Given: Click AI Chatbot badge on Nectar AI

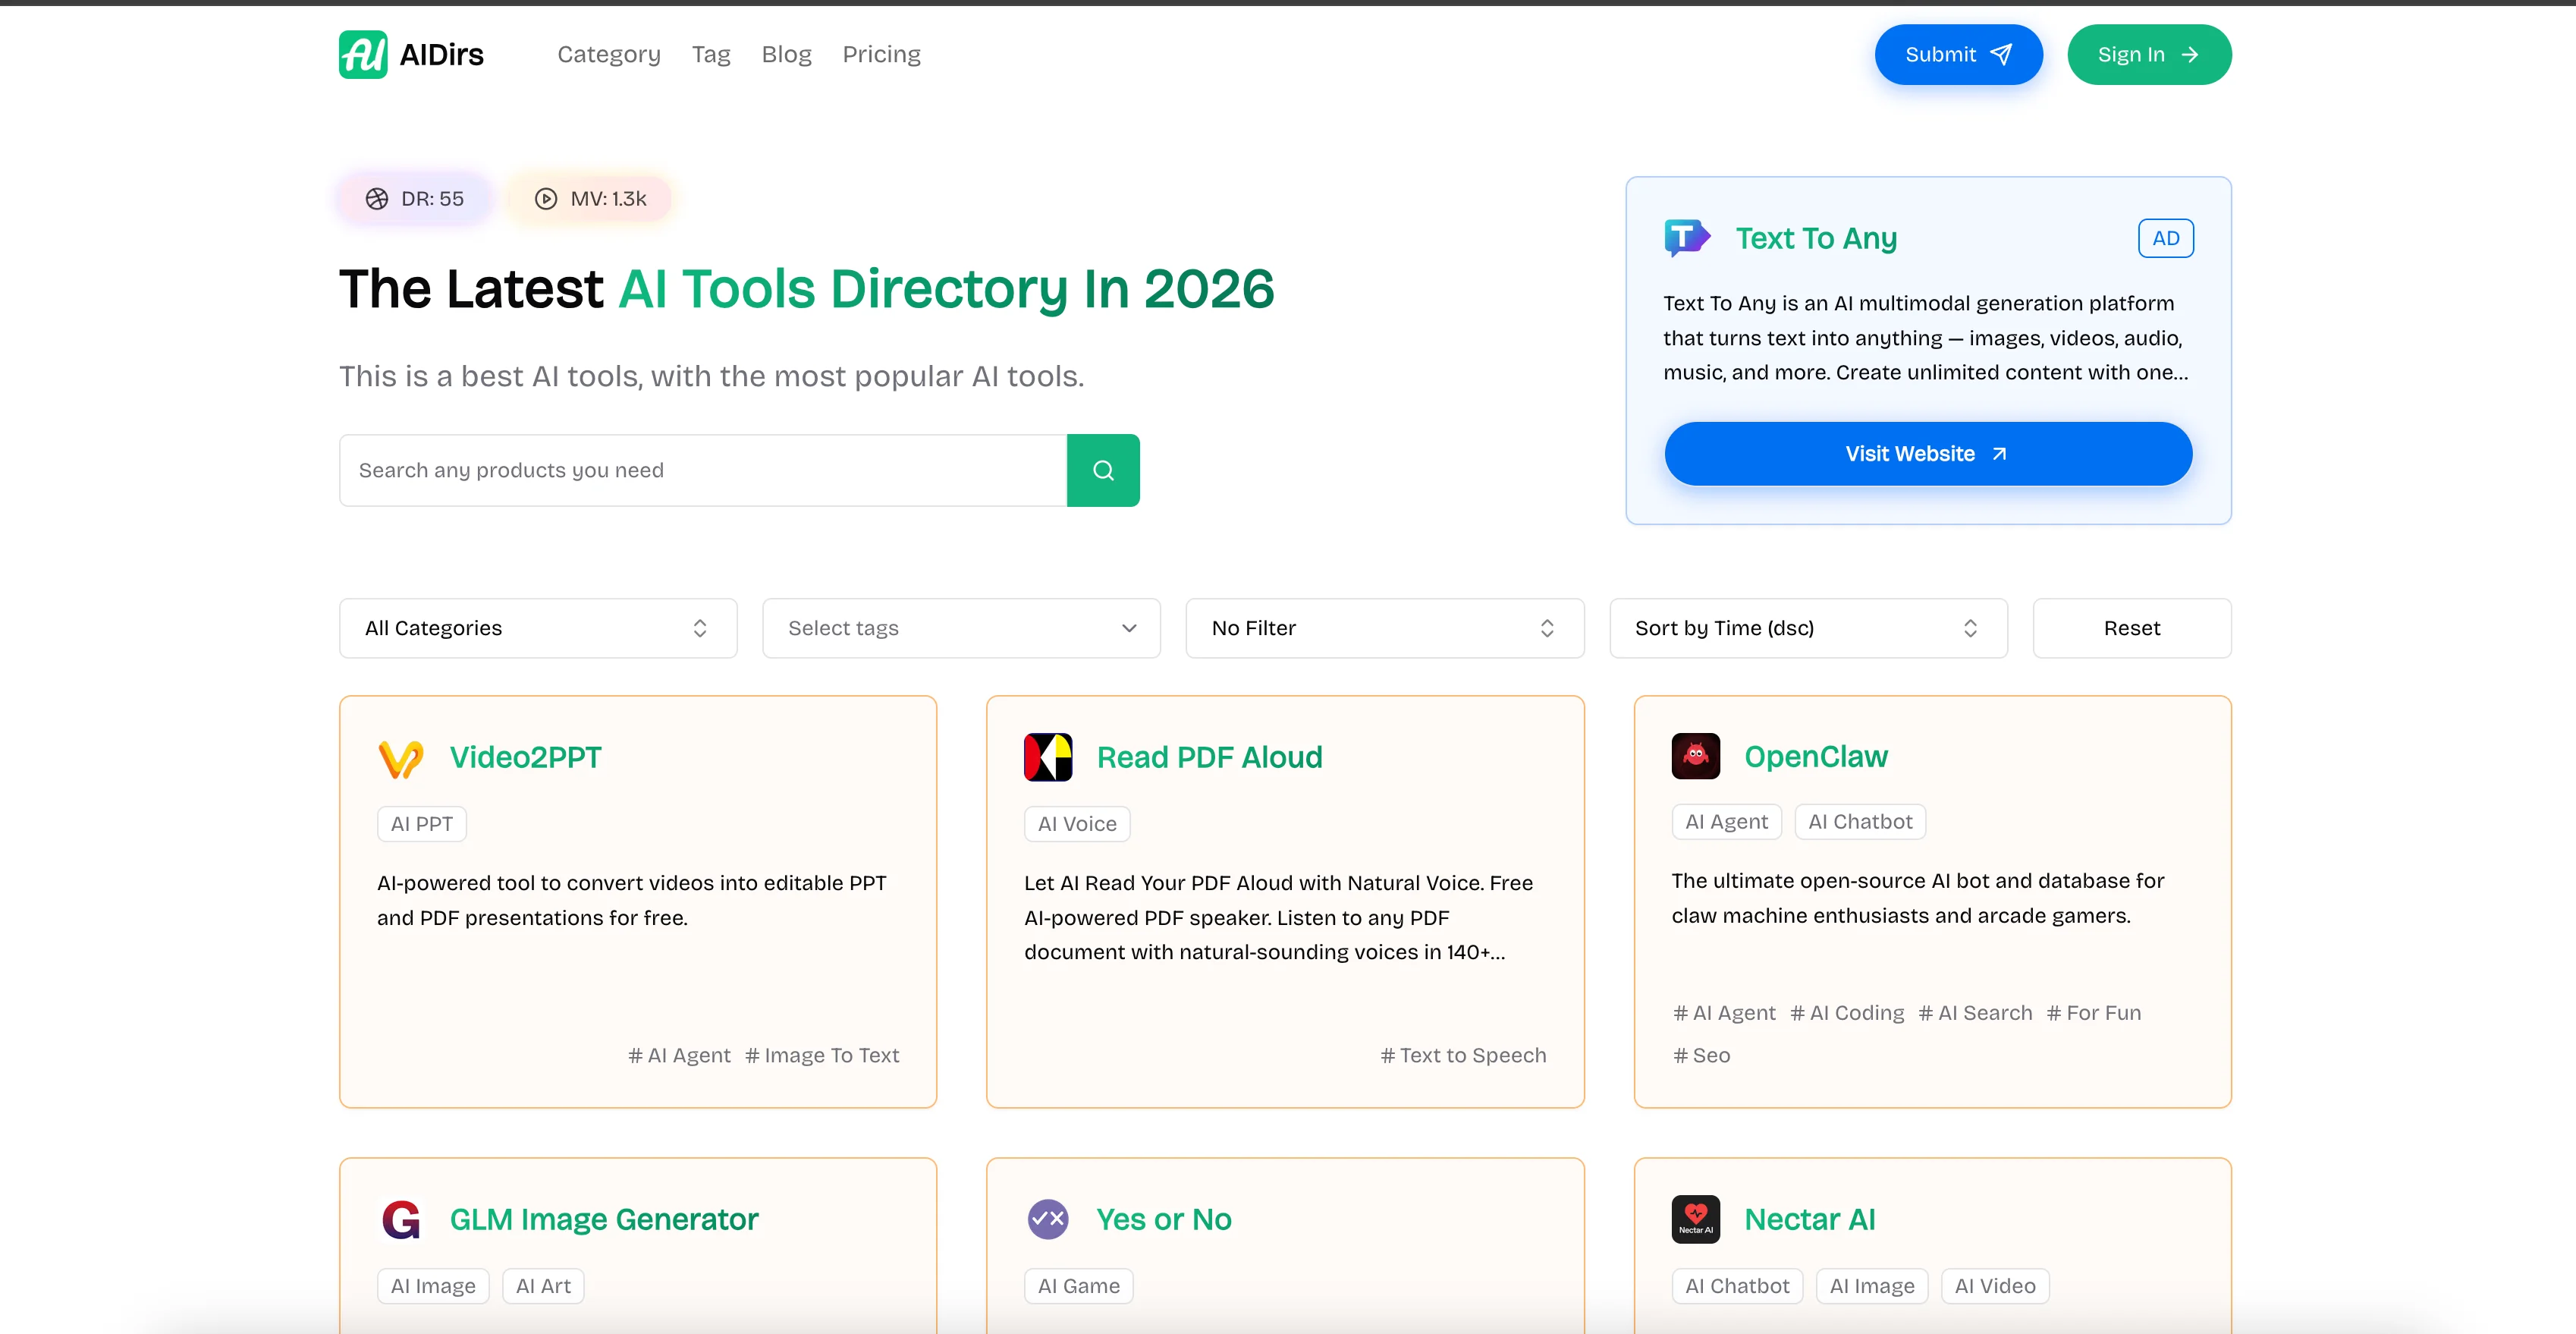Looking at the screenshot, I should [x=1737, y=1286].
